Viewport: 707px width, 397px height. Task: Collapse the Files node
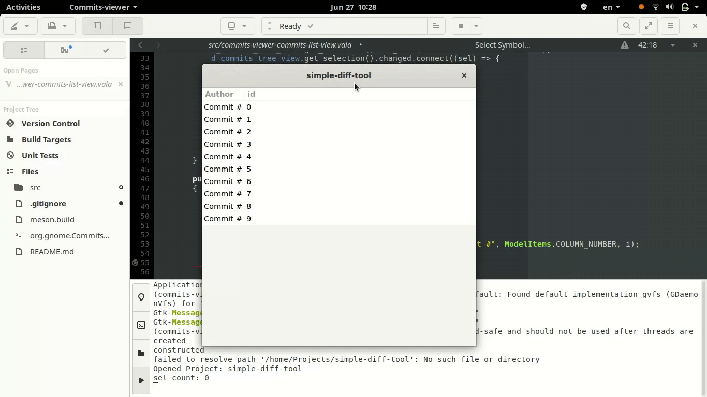pos(30,172)
